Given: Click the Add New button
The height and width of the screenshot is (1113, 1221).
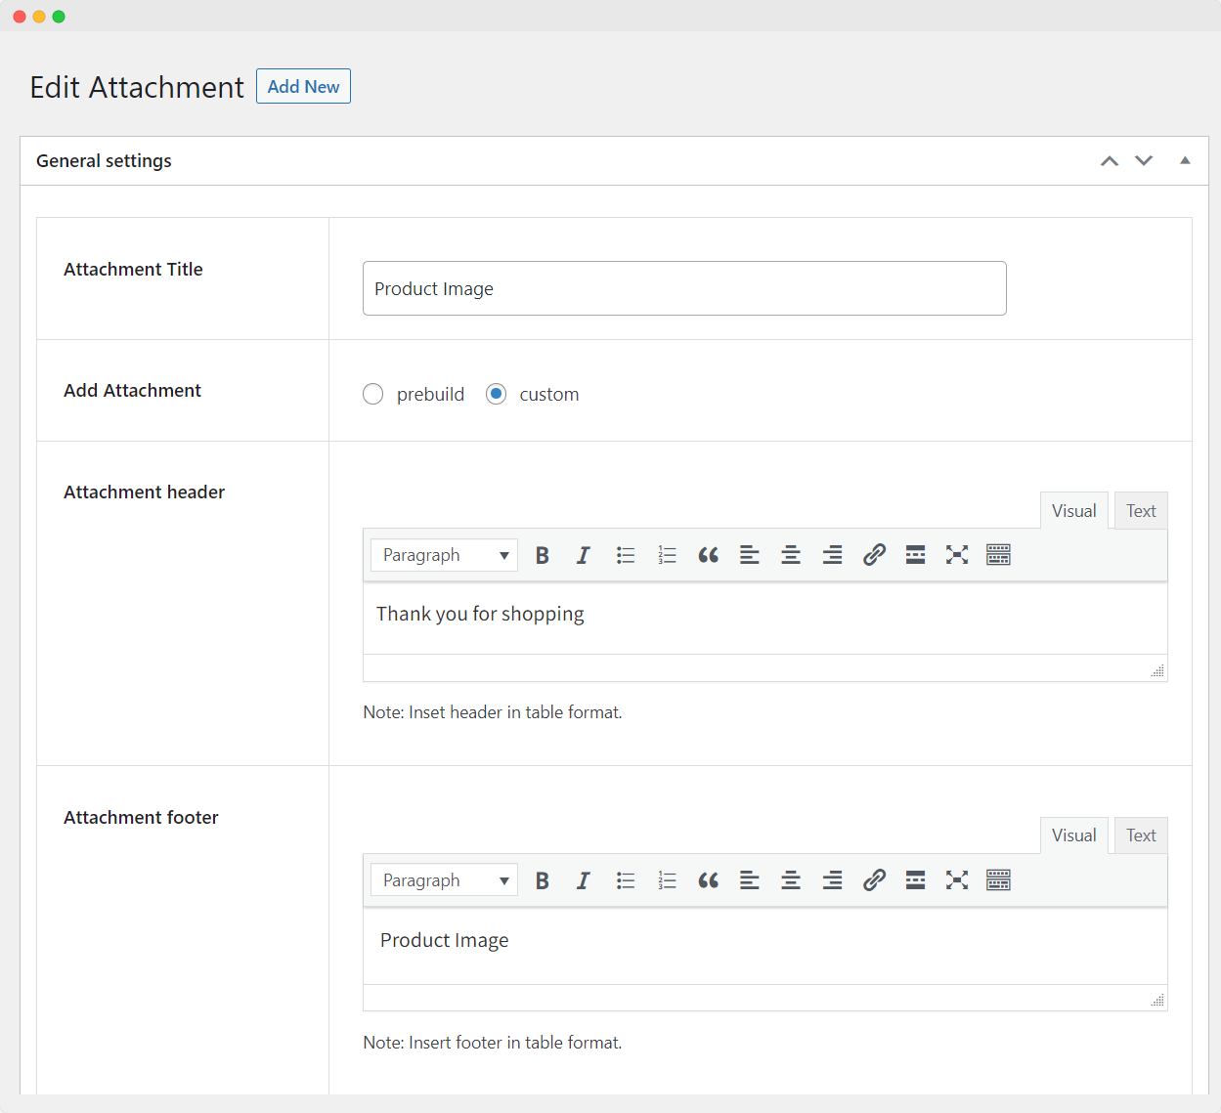Looking at the screenshot, I should [x=303, y=86].
